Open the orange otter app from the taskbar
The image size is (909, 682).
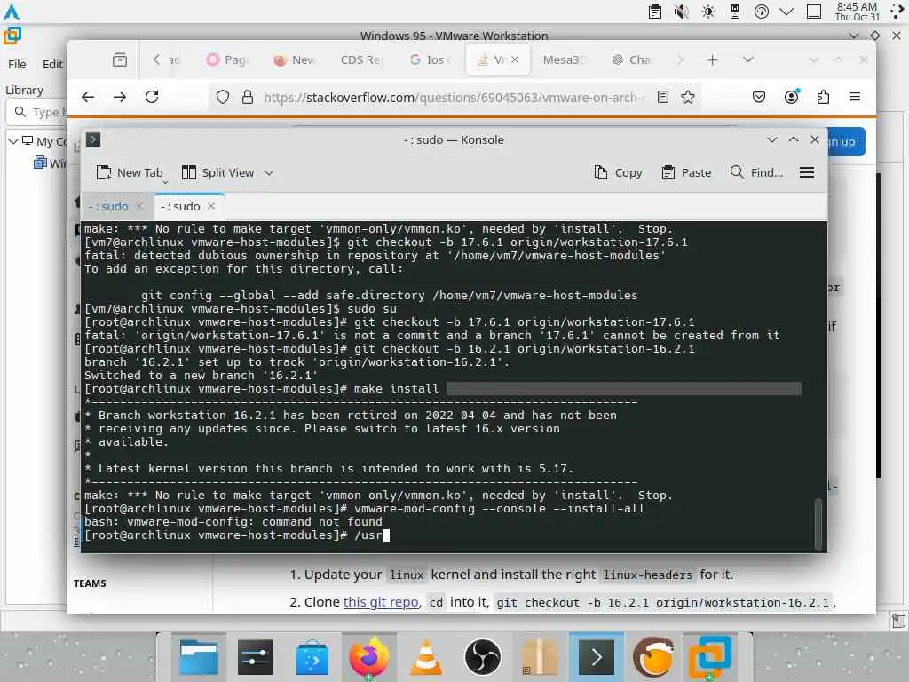tap(652, 657)
